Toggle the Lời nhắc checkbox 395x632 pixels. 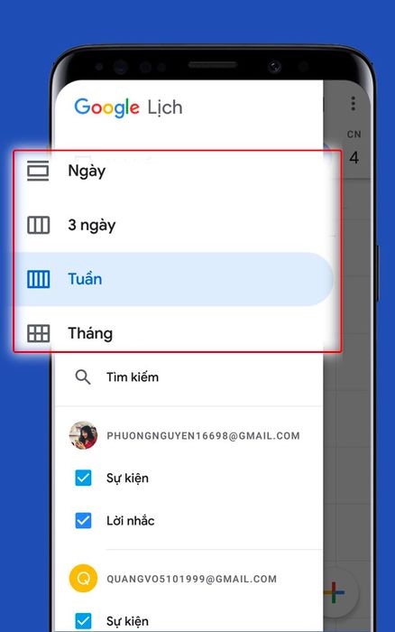click(x=83, y=520)
